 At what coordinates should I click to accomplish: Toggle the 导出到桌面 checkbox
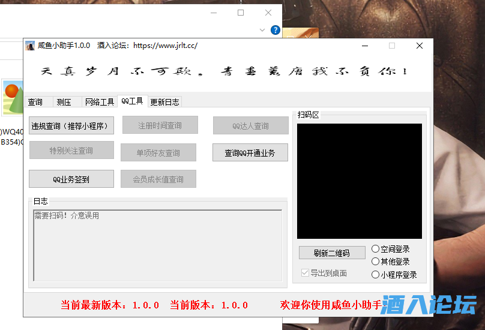306,273
